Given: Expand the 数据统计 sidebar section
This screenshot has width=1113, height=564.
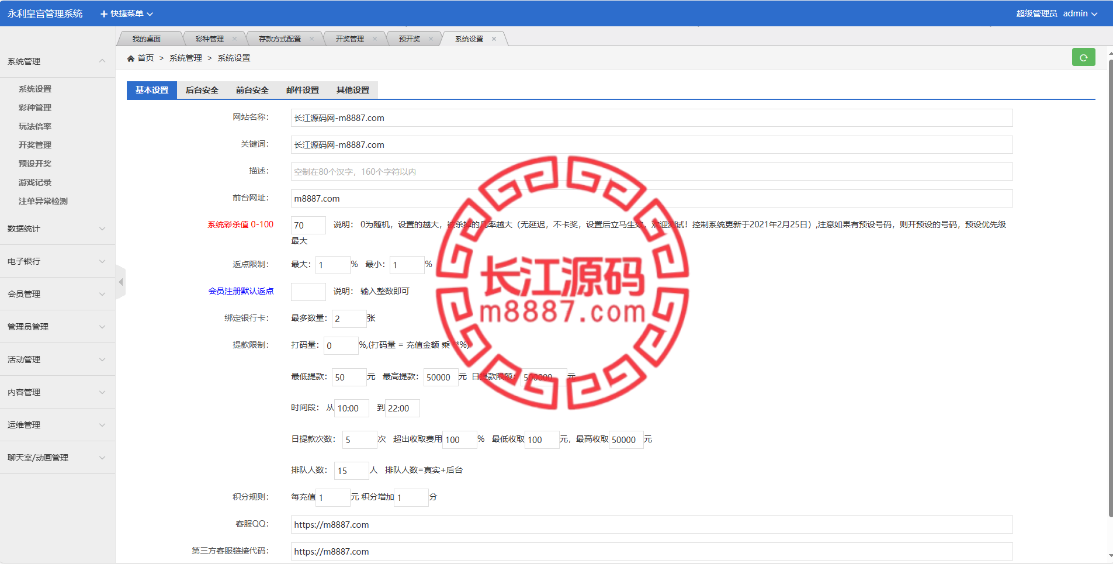Looking at the screenshot, I should 57,229.
